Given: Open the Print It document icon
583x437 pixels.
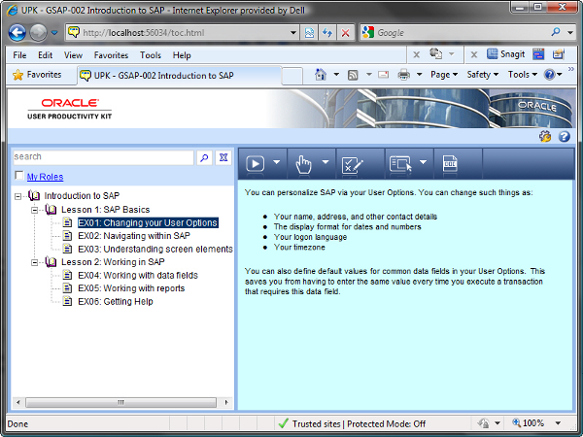Looking at the screenshot, I should point(450,164).
